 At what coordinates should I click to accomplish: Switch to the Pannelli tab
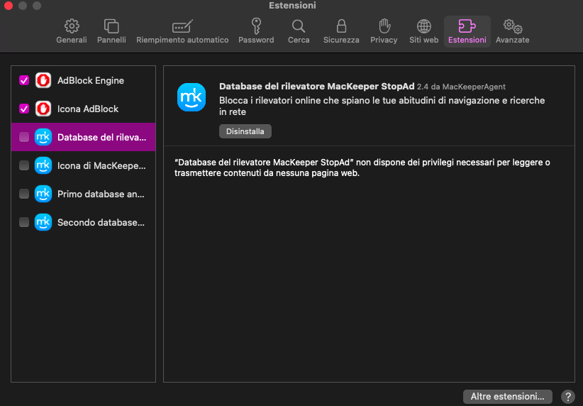coord(111,32)
